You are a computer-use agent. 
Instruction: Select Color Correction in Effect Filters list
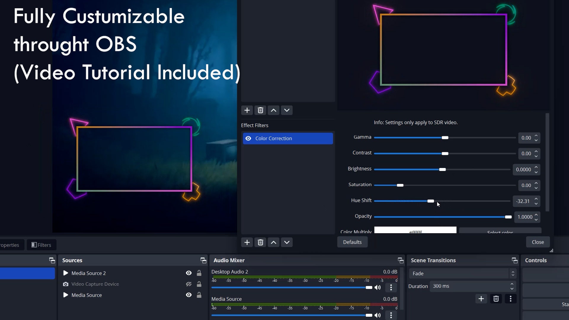point(288,138)
